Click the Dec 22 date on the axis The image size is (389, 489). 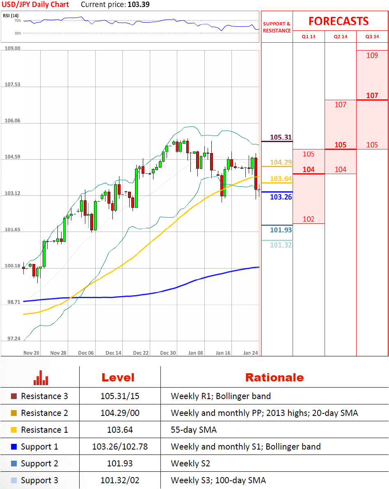(x=141, y=353)
